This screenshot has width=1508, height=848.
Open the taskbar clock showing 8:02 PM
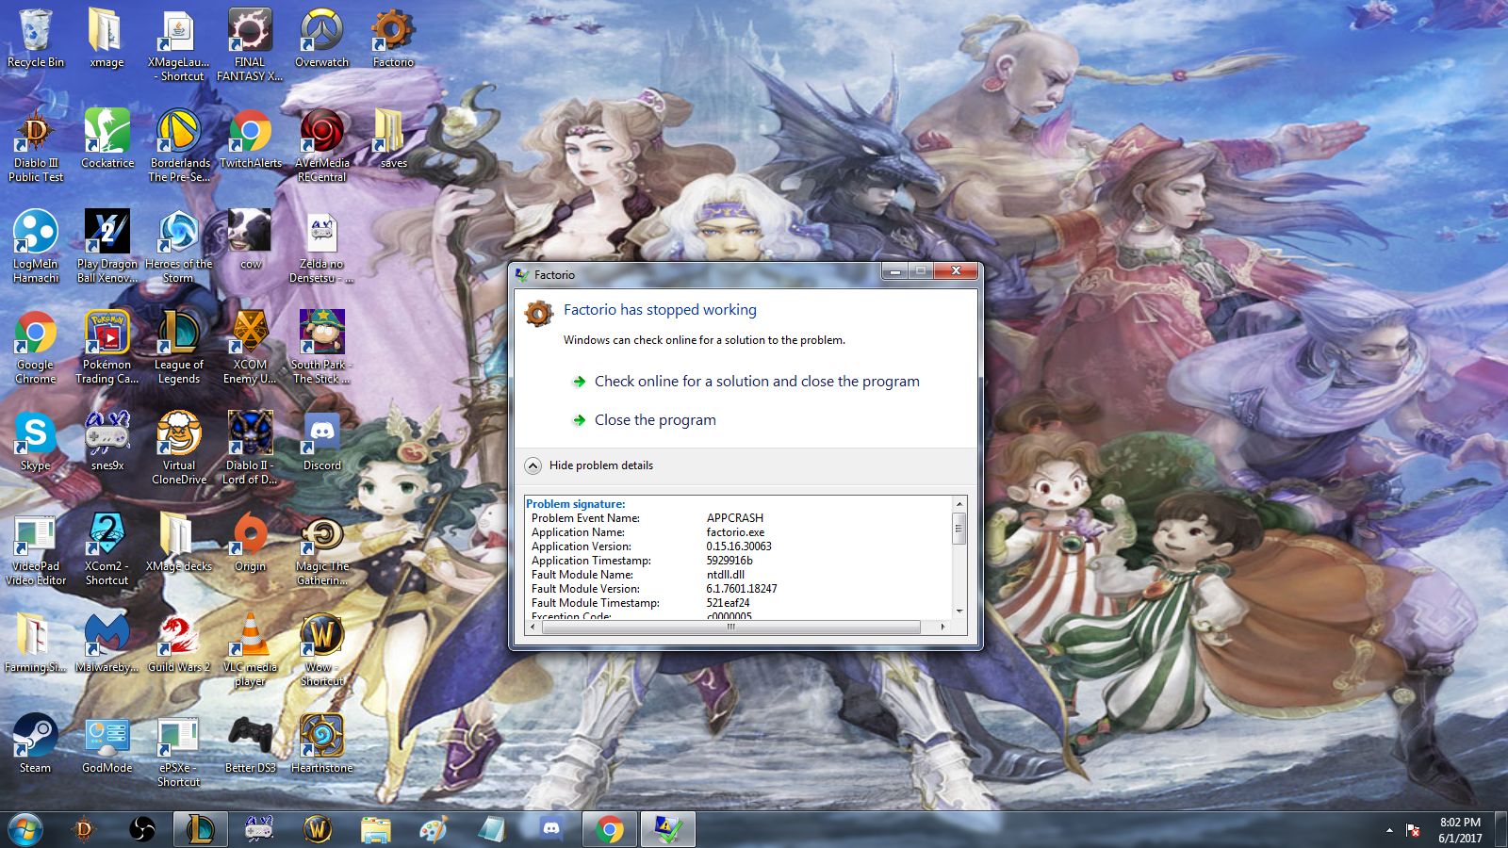click(1460, 830)
